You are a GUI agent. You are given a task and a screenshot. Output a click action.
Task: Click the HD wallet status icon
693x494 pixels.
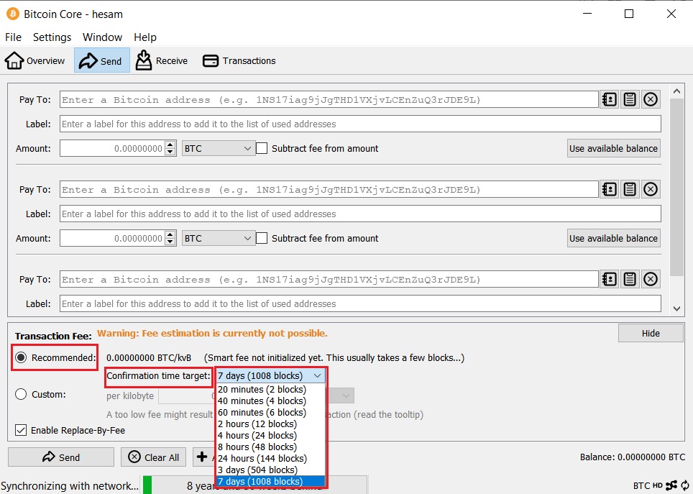pyautogui.click(x=658, y=485)
